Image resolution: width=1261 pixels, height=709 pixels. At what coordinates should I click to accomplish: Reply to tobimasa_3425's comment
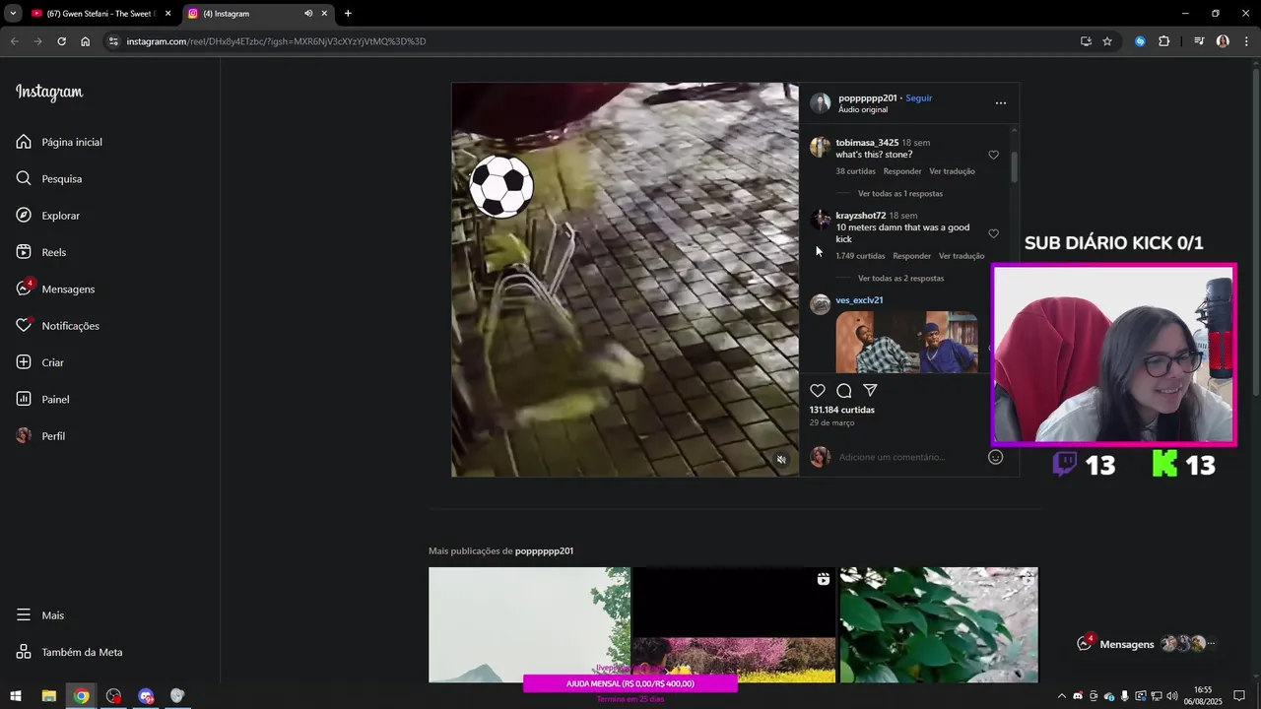pyautogui.click(x=902, y=171)
